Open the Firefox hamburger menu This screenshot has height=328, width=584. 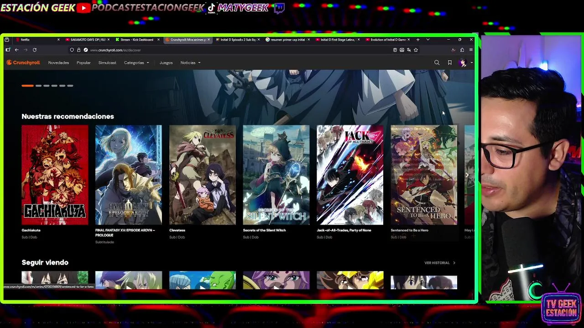click(471, 50)
